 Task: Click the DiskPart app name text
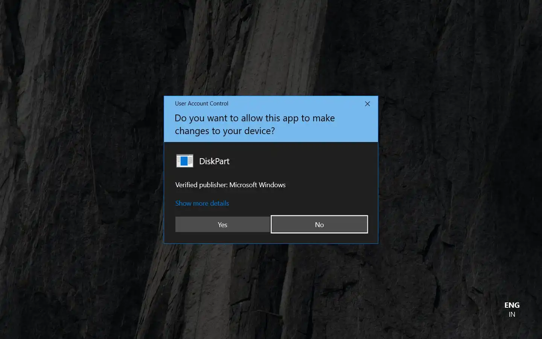tap(214, 161)
